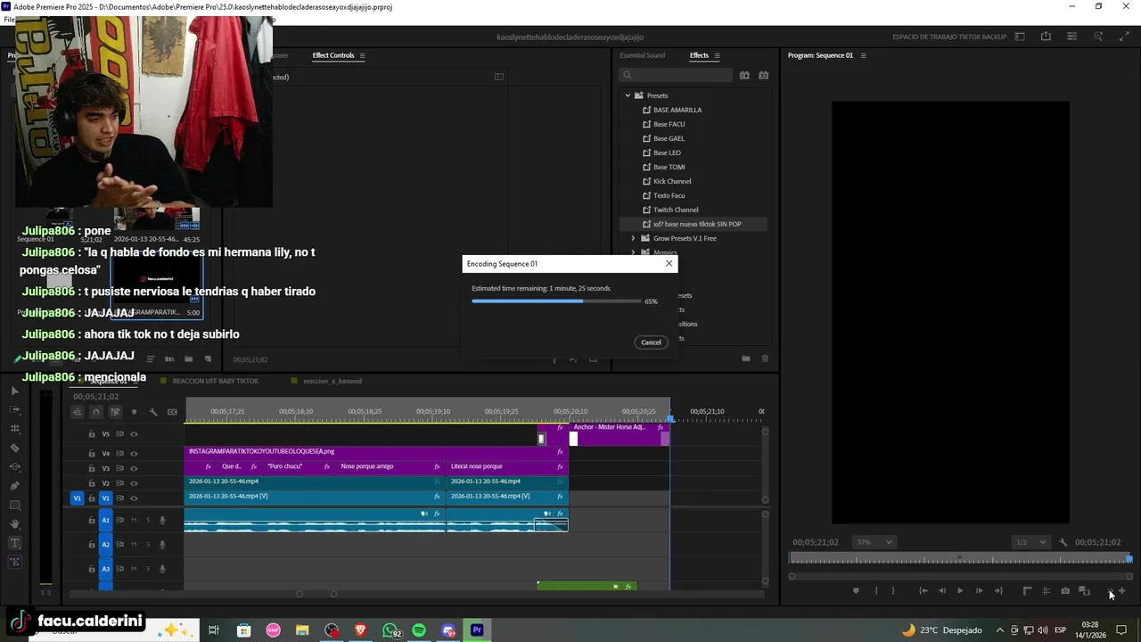Select the Hand tool
This screenshot has width=1141, height=642.
(x=14, y=524)
